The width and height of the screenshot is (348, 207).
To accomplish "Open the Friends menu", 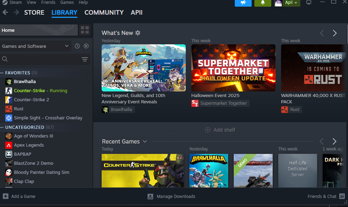I will (48, 2).
